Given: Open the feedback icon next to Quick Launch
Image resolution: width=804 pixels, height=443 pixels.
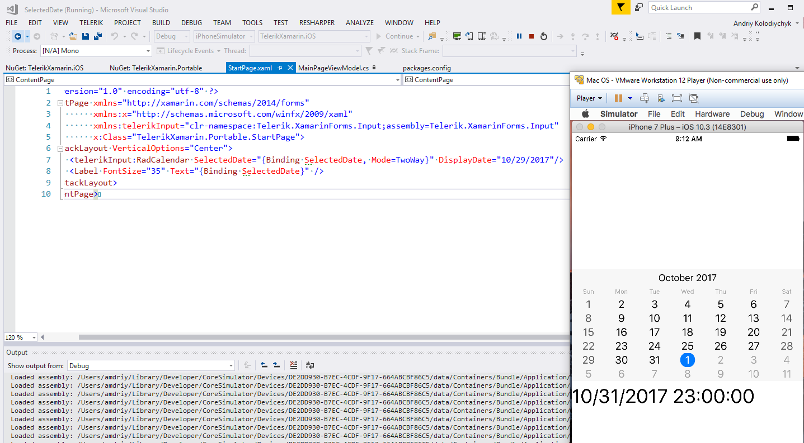Looking at the screenshot, I should 638,7.
